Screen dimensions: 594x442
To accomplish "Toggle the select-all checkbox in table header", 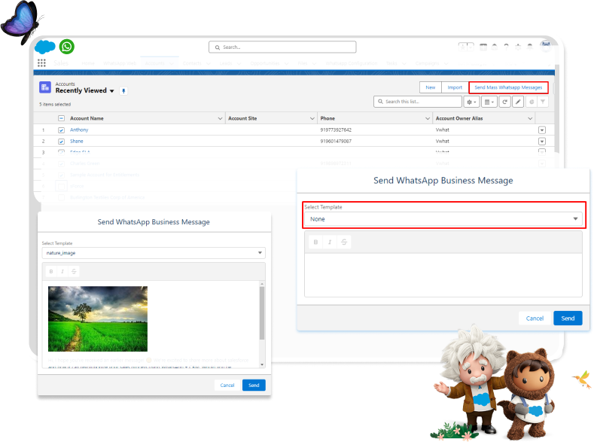I will [x=62, y=118].
